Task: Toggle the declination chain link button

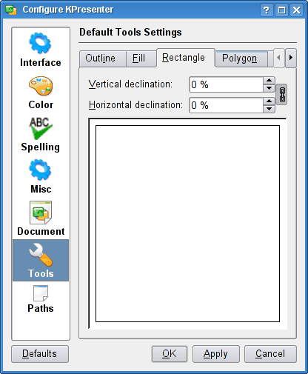Action: (282, 95)
